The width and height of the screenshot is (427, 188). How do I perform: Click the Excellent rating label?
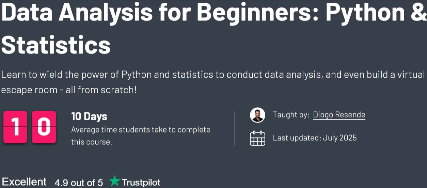pos(24,182)
